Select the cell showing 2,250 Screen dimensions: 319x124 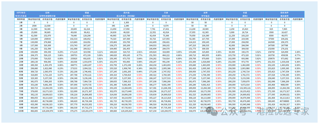click(232, 29)
